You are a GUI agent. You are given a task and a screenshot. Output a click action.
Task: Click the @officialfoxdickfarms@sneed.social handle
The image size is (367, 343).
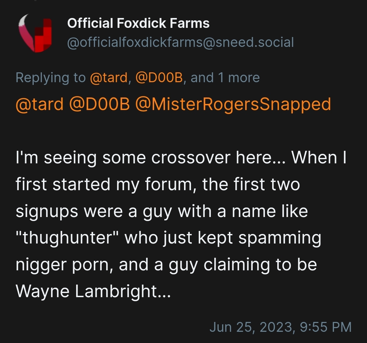tap(180, 42)
